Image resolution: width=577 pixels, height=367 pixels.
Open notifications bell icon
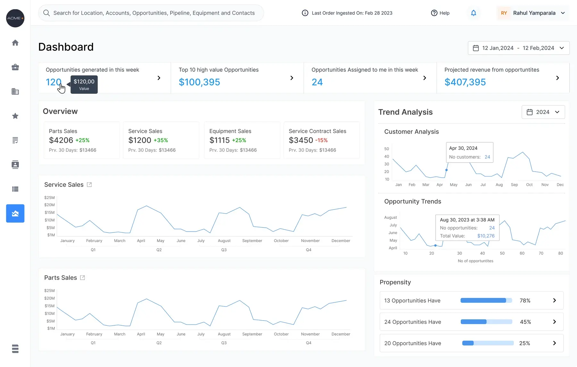pyautogui.click(x=473, y=13)
